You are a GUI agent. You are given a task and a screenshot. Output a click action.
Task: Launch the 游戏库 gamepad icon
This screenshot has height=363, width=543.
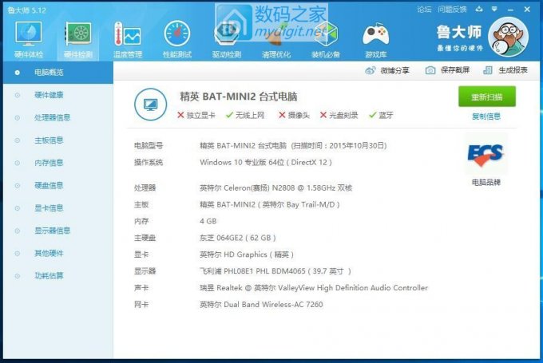(x=375, y=35)
